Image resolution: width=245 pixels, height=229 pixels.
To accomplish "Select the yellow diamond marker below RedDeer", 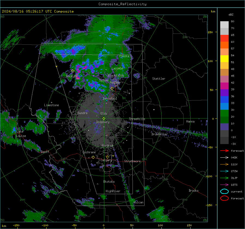I will pyautogui.click(x=112, y=88).
